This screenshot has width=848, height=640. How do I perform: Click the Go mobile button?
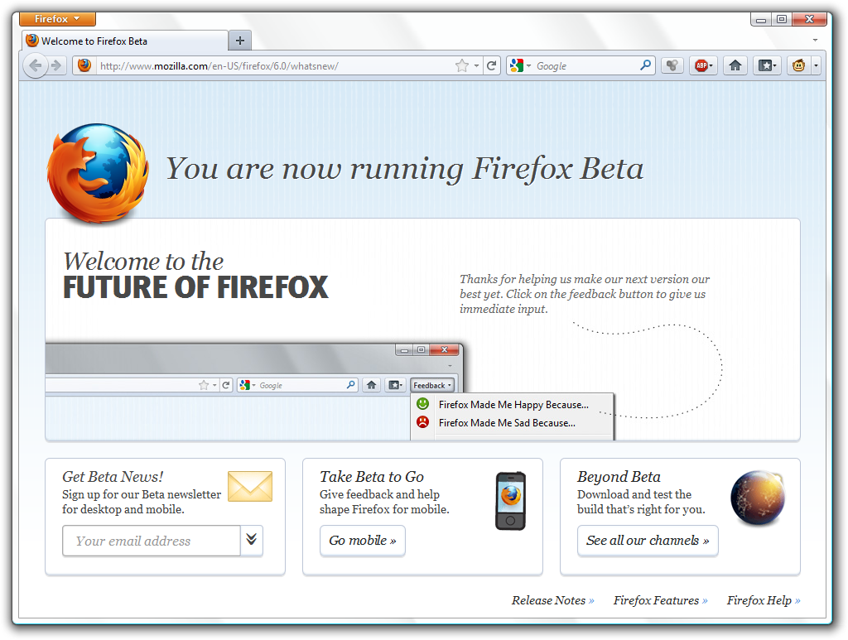point(363,541)
